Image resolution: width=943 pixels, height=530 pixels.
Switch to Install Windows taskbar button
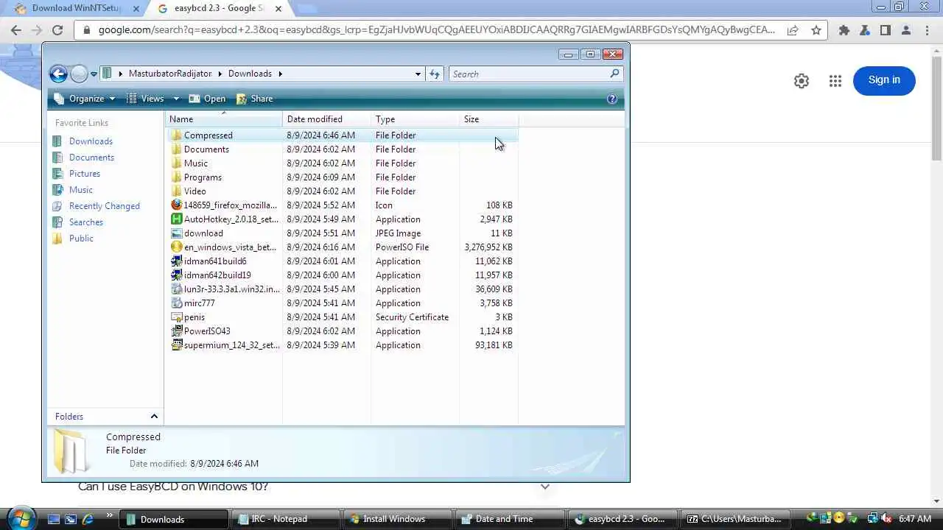398,519
